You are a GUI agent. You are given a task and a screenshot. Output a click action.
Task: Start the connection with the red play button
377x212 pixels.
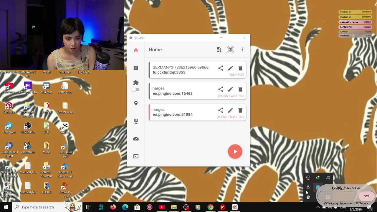(235, 152)
